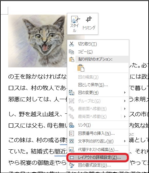Click the 図の変更(4) menu label
The width and height of the screenshot is (149, 173).
point(88,93)
